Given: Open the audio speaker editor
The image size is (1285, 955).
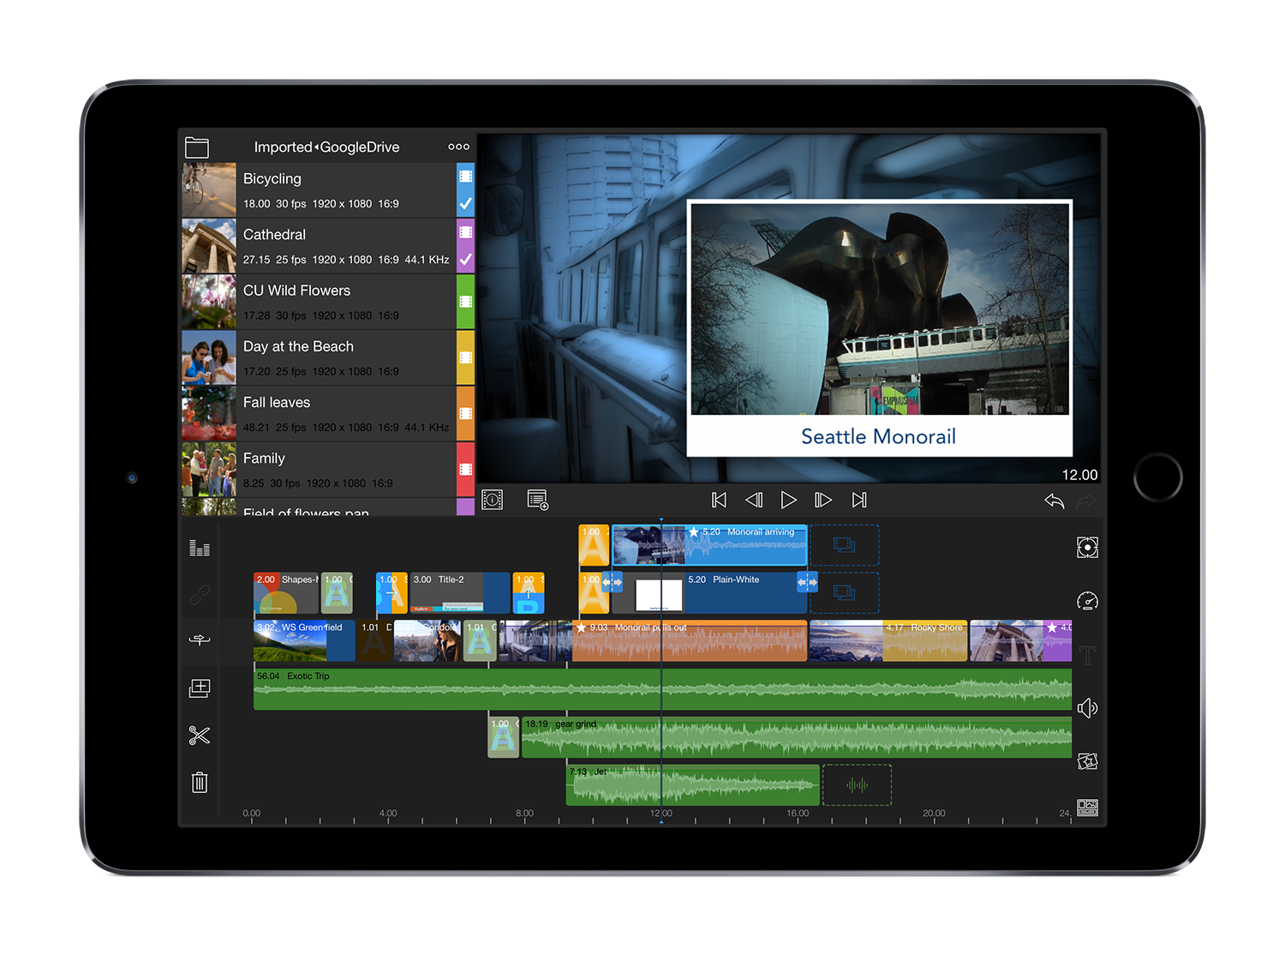Looking at the screenshot, I should pos(1087,708).
